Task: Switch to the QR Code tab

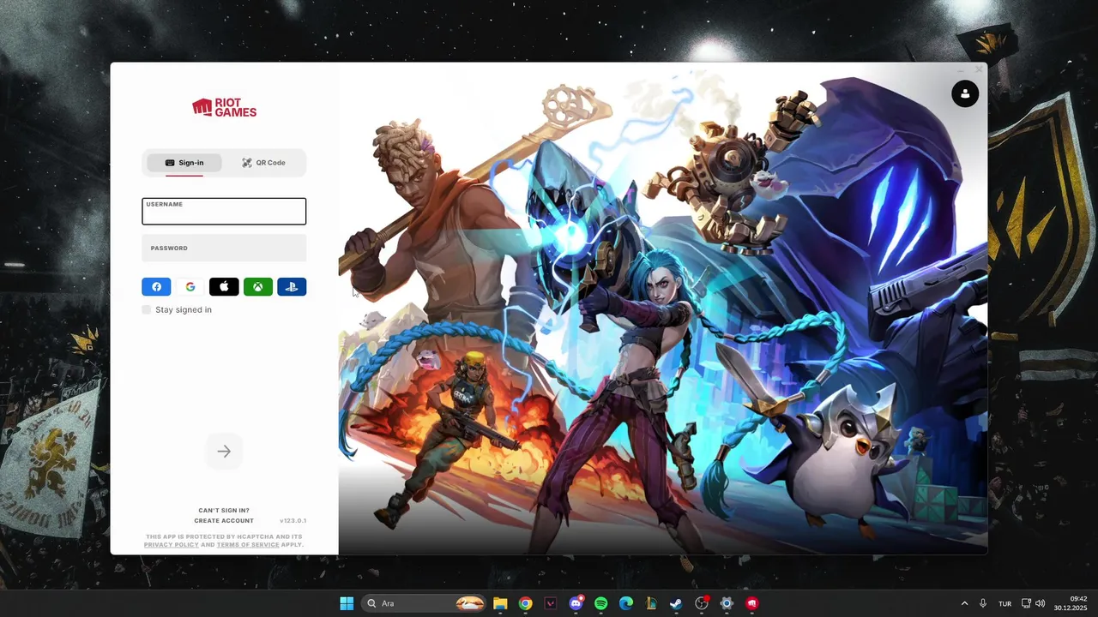Action: [x=263, y=163]
